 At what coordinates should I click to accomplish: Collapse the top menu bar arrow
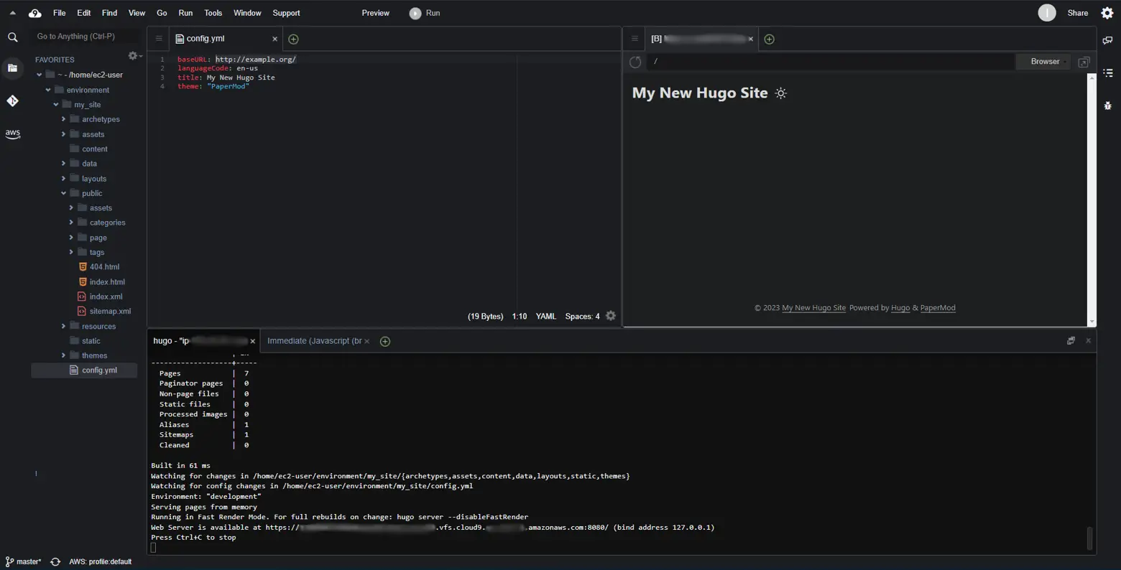12,13
